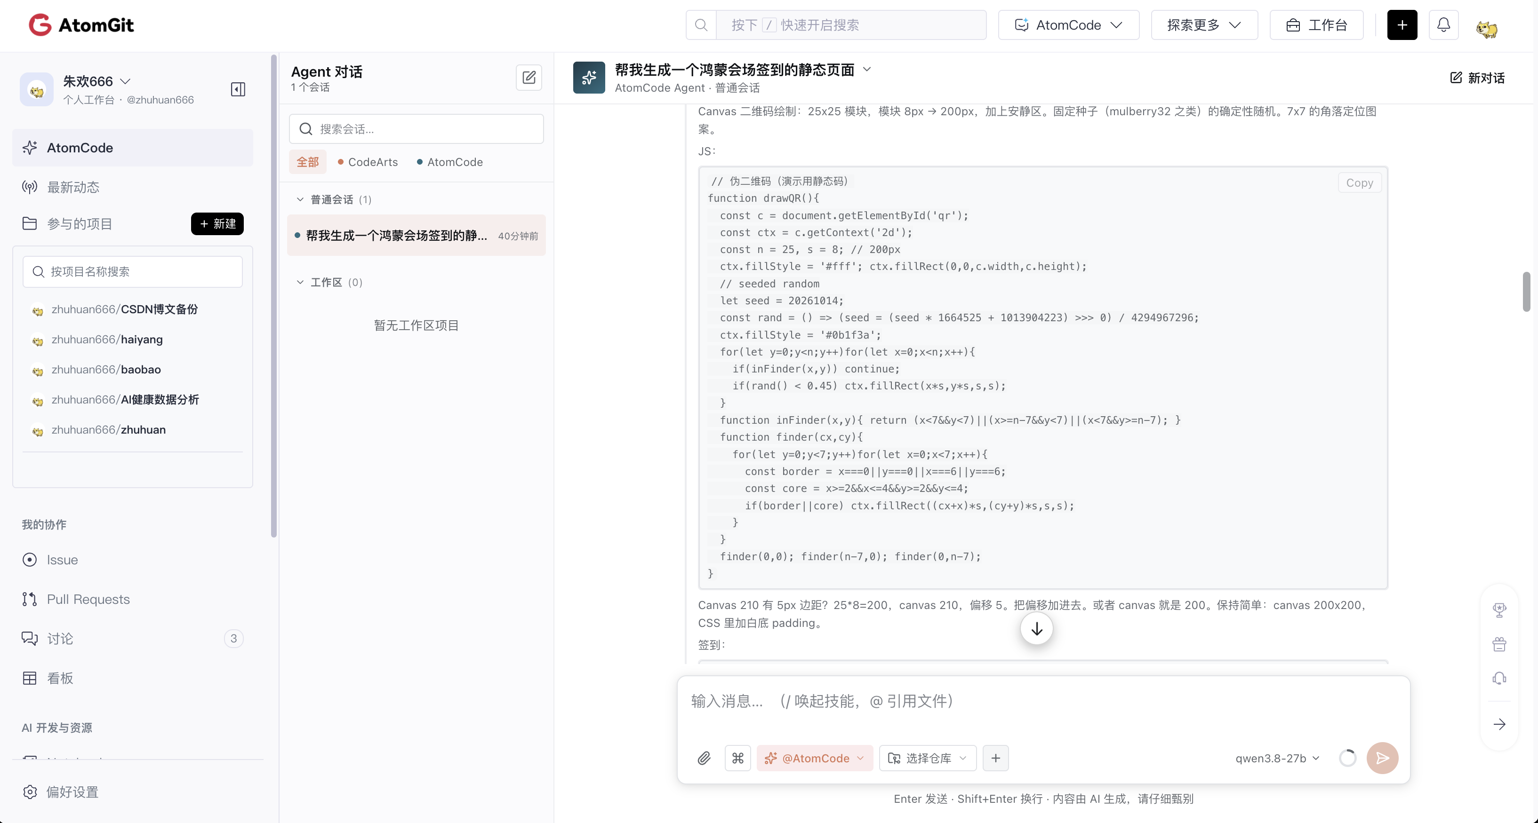Viewport: 1538px width, 823px height.
Task: Select the AtomCode filter tab
Action: [449, 162]
